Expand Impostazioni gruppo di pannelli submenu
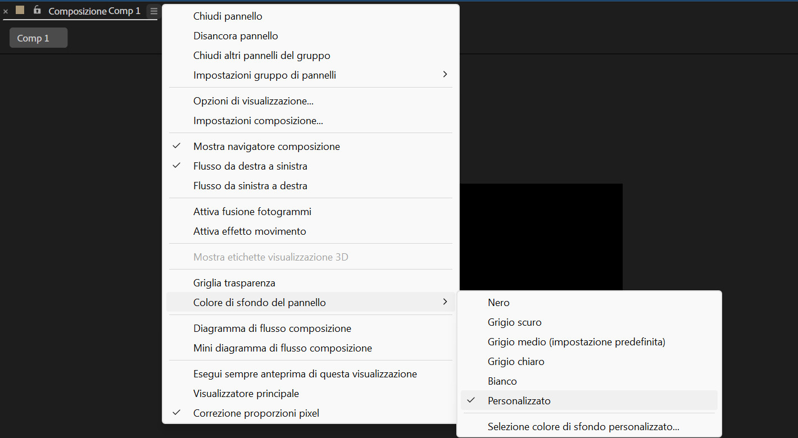The width and height of the screenshot is (798, 438). (264, 75)
